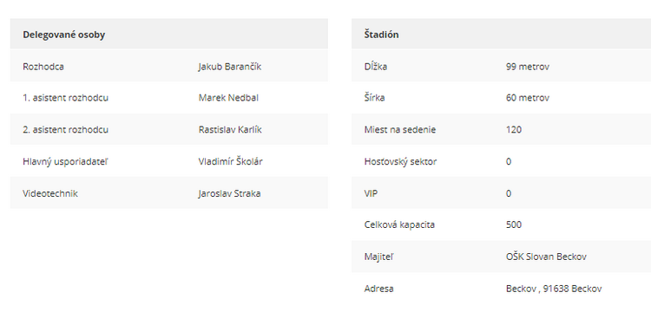Image resolution: width=651 pixels, height=312 pixels.
Task: Select Marek Nedbal assistant referee entry
Action: pos(228,98)
